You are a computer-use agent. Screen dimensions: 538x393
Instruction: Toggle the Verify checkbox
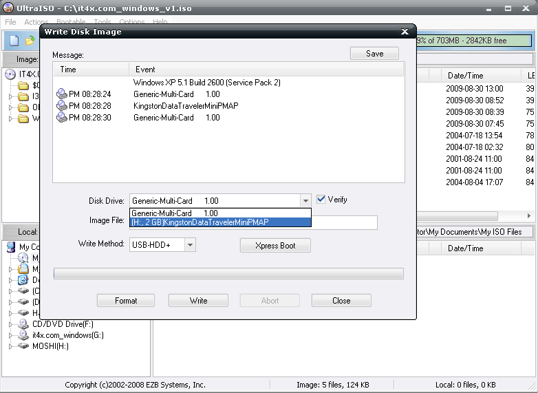click(x=321, y=199)
